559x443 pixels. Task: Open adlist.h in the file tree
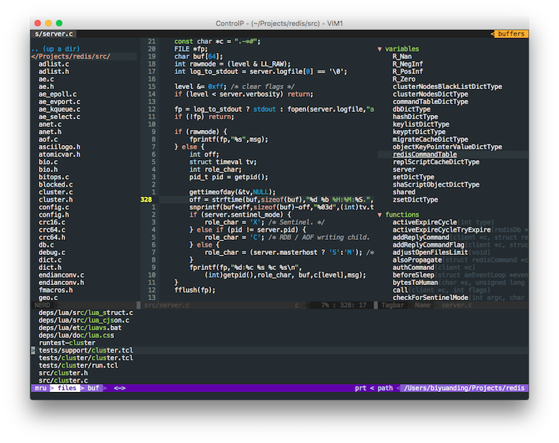[54, 72]
